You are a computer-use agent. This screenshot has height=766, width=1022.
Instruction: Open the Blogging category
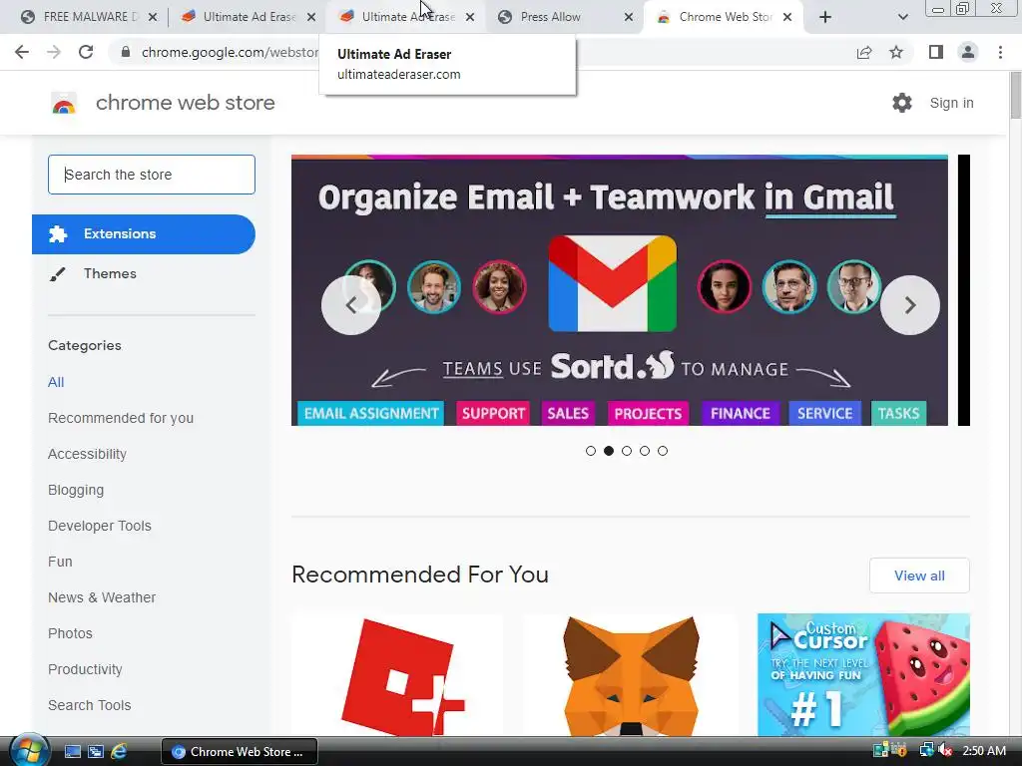coord(76,490)
